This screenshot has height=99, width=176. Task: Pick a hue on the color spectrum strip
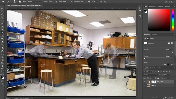(173, 20)
